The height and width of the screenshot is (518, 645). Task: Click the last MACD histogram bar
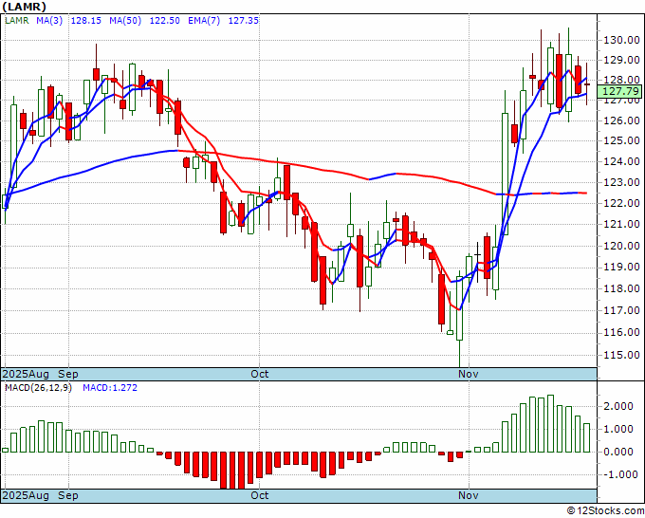[x=586, y=437]
